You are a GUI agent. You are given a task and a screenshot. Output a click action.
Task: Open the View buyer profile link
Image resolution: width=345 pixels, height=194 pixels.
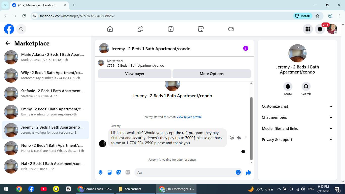coord(189,117)
